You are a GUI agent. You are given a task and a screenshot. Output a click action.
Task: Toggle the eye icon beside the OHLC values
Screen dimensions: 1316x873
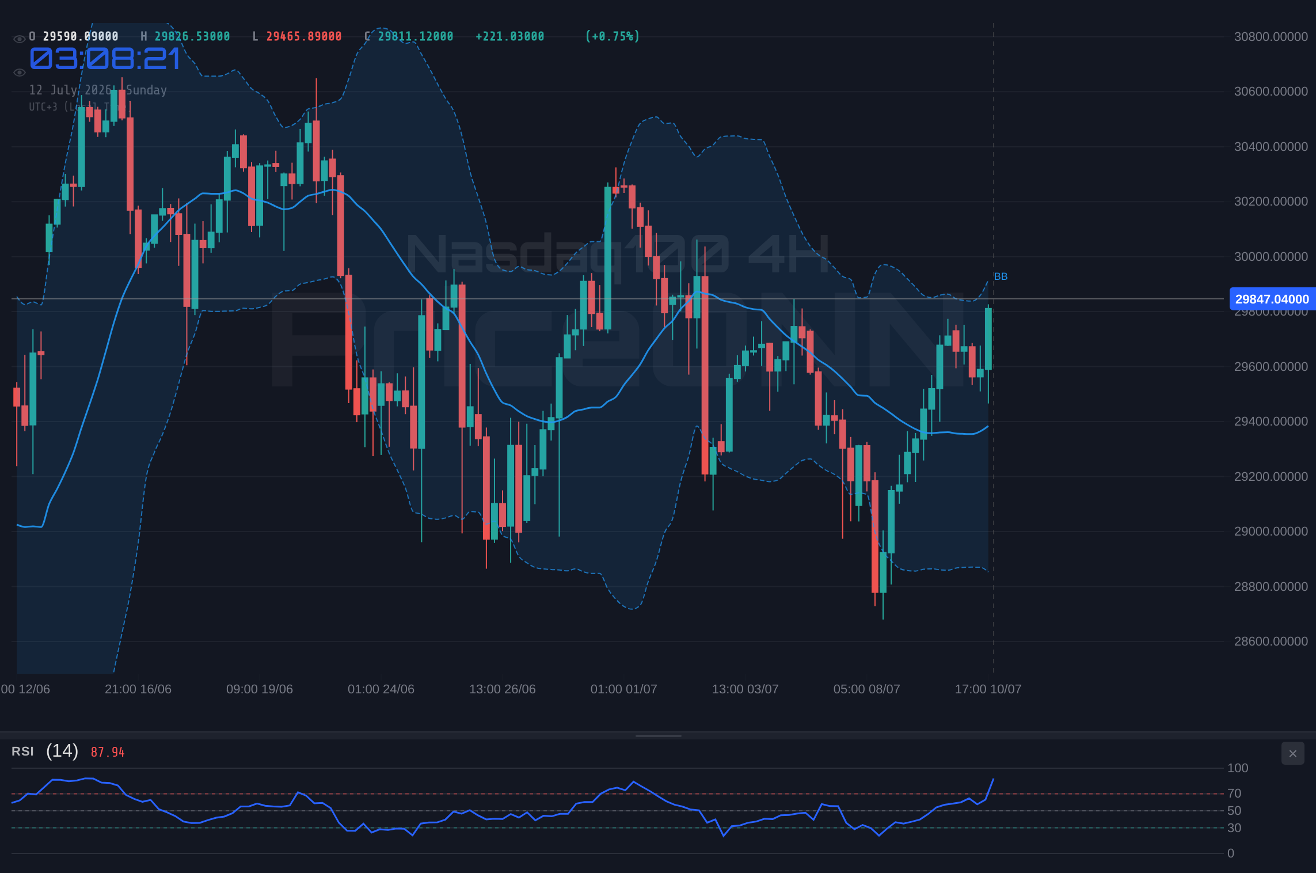coord(19,39)
